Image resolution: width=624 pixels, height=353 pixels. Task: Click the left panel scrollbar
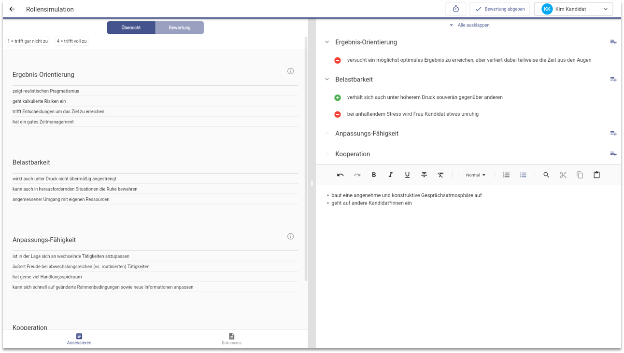(x=306, y=159)
